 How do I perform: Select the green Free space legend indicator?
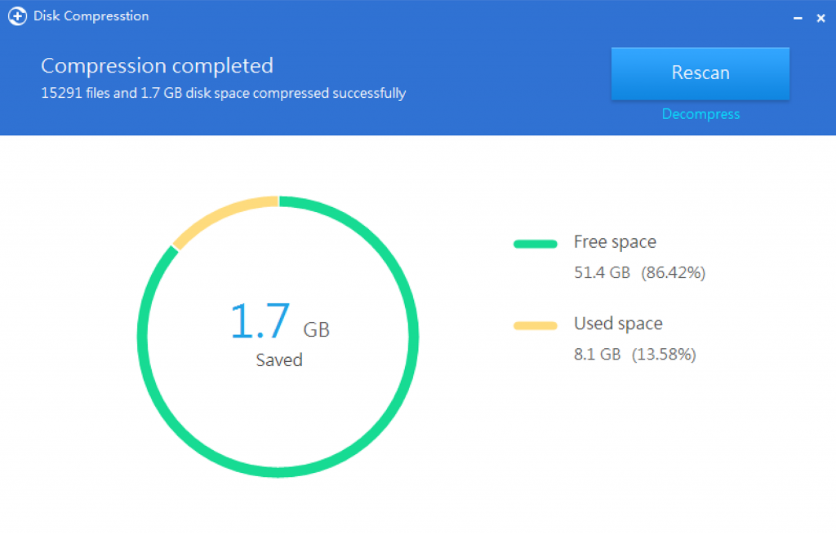[535, 242]
